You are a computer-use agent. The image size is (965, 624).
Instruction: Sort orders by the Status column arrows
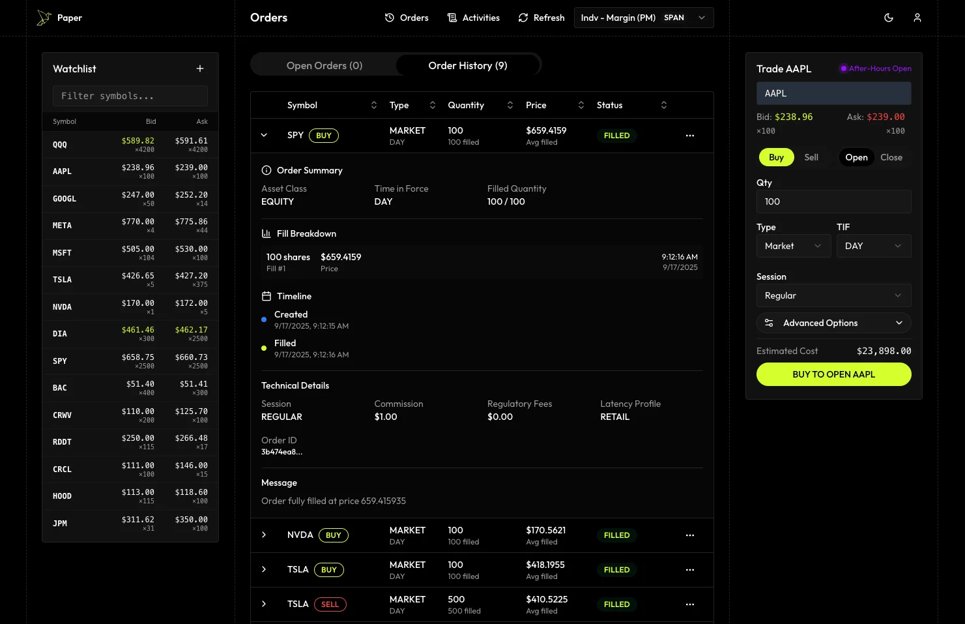663,105
